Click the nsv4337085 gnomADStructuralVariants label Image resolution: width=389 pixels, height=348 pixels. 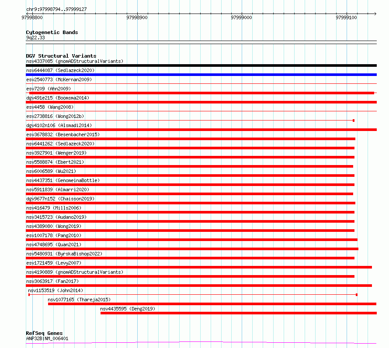[75, 61]
